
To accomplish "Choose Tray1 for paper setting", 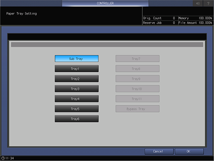I will coord(77,69).
